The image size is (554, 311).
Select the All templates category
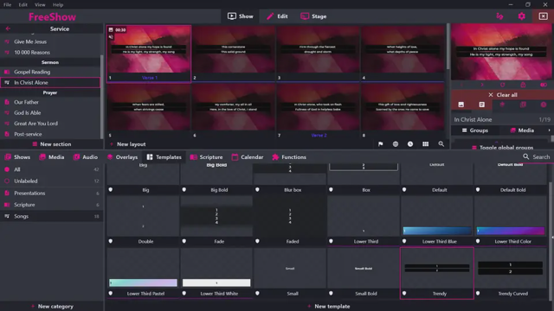click(x=52, y=169)
